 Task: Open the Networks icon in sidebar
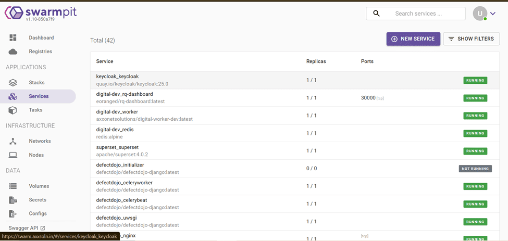pos(13,141)
